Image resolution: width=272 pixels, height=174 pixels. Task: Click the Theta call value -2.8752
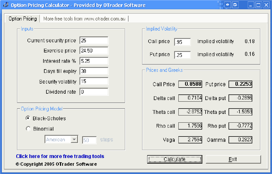190,112
